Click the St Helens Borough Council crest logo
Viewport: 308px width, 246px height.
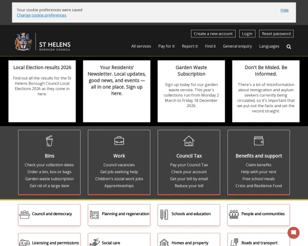coord(23,42)
